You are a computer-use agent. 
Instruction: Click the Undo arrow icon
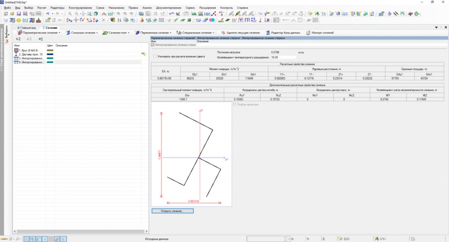click(47, 14)
